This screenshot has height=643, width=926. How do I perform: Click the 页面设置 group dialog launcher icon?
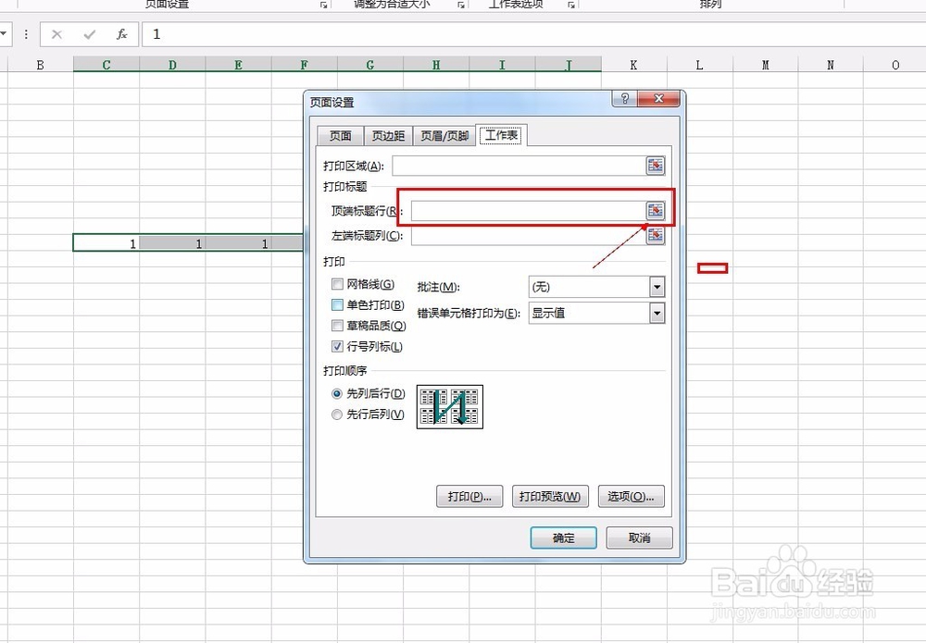pos(324,6)
